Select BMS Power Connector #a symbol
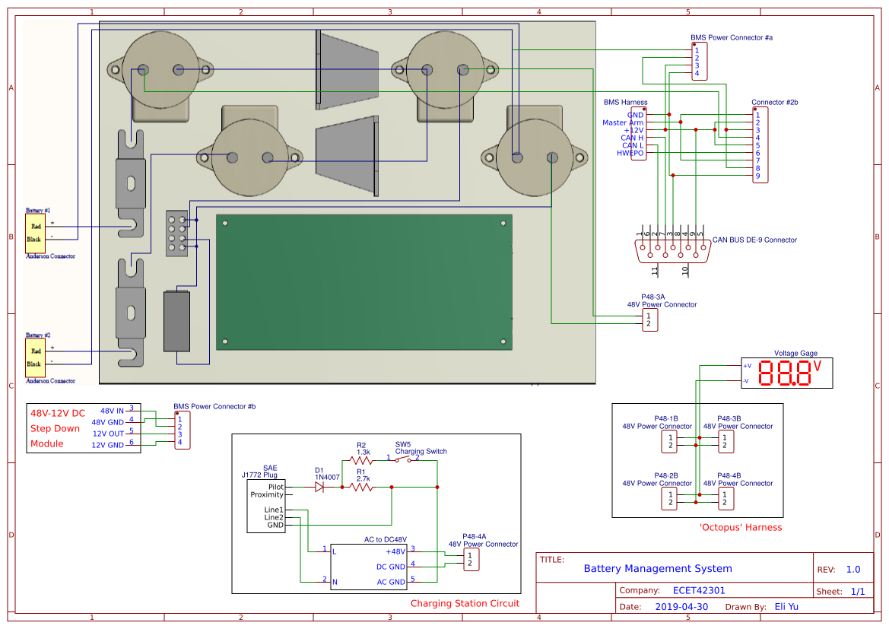This screenshot has height=629, width=889. 700,62
